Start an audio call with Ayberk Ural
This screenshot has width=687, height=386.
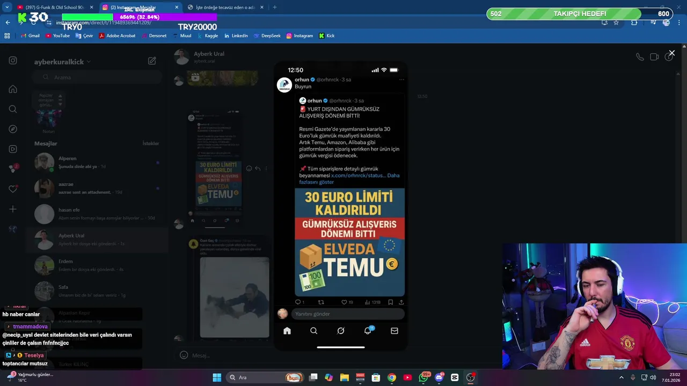[640, 57]
